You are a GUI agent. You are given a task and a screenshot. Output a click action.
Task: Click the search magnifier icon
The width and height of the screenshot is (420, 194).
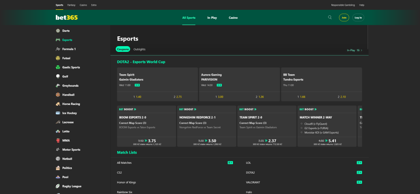pos(330,18)
